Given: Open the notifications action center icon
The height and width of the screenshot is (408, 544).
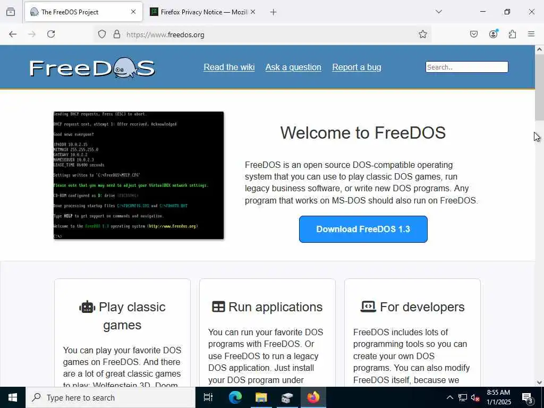Looking at the screenshot, I should tap(527, 398).
